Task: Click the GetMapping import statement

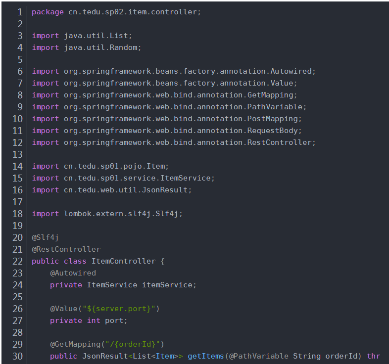Action: pos(164,95)
